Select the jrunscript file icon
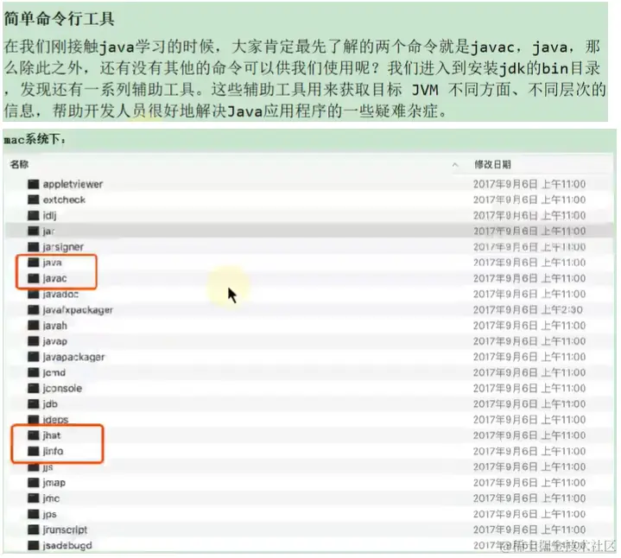The height and width of the screenshot is (558, 621). (34, 529)
